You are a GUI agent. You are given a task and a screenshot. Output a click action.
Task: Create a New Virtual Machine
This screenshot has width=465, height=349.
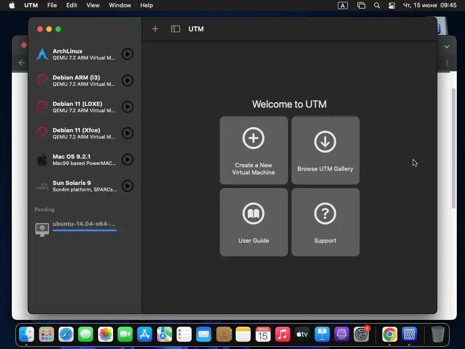(x=253, y=150)
